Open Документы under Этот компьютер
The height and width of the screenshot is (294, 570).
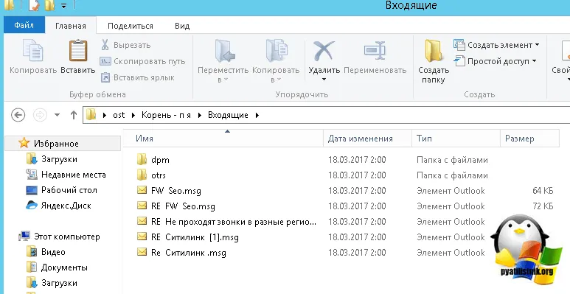(x=64, y=267)
